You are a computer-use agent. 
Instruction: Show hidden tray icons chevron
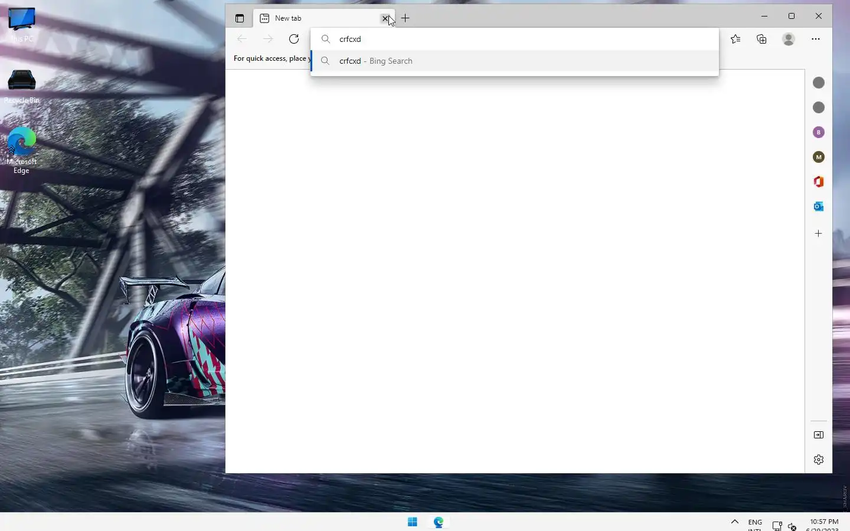[735, 522]
